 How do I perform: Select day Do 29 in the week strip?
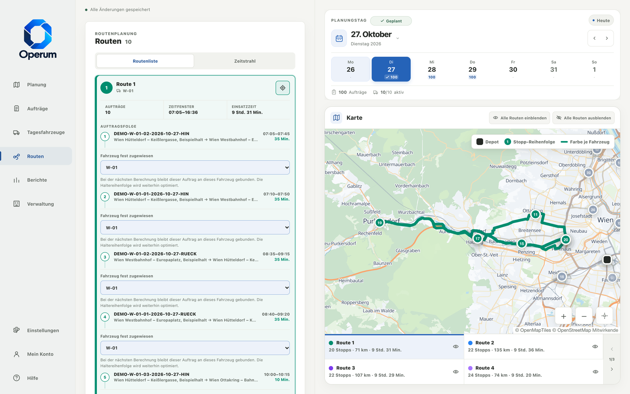[x=472, y=69]
